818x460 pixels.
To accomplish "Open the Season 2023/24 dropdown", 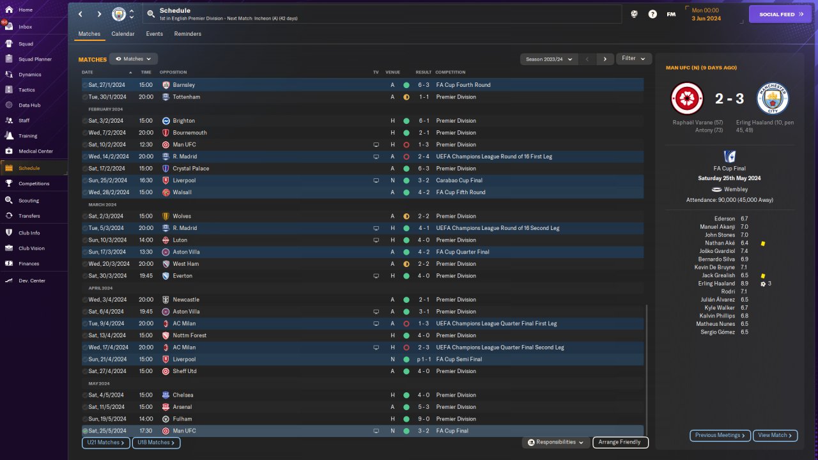I will pos(549,59).
